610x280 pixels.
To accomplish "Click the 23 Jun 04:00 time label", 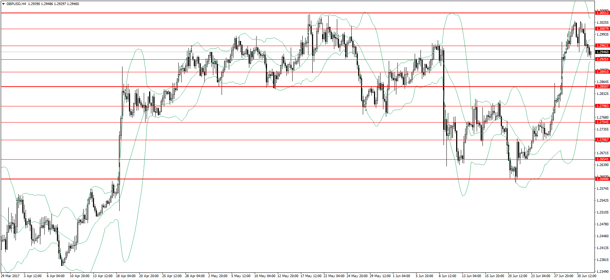I will point(541,276).
